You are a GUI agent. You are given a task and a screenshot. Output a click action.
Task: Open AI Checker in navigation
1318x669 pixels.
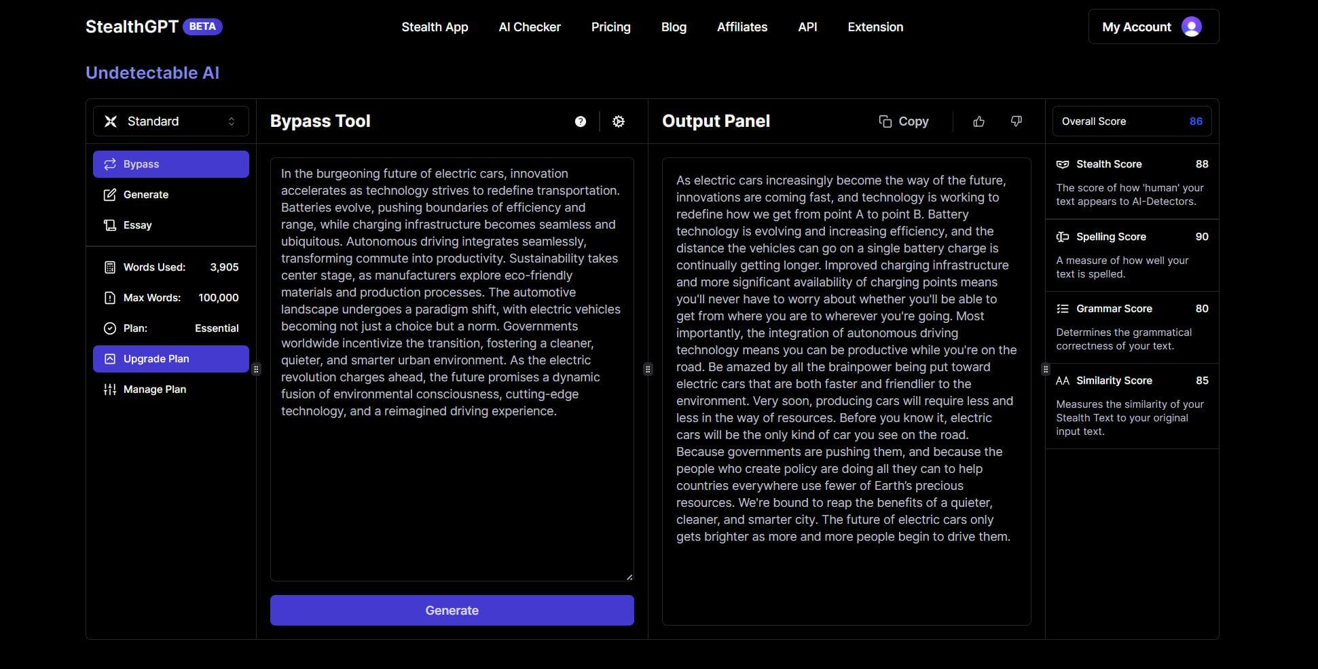coord(530,27)
